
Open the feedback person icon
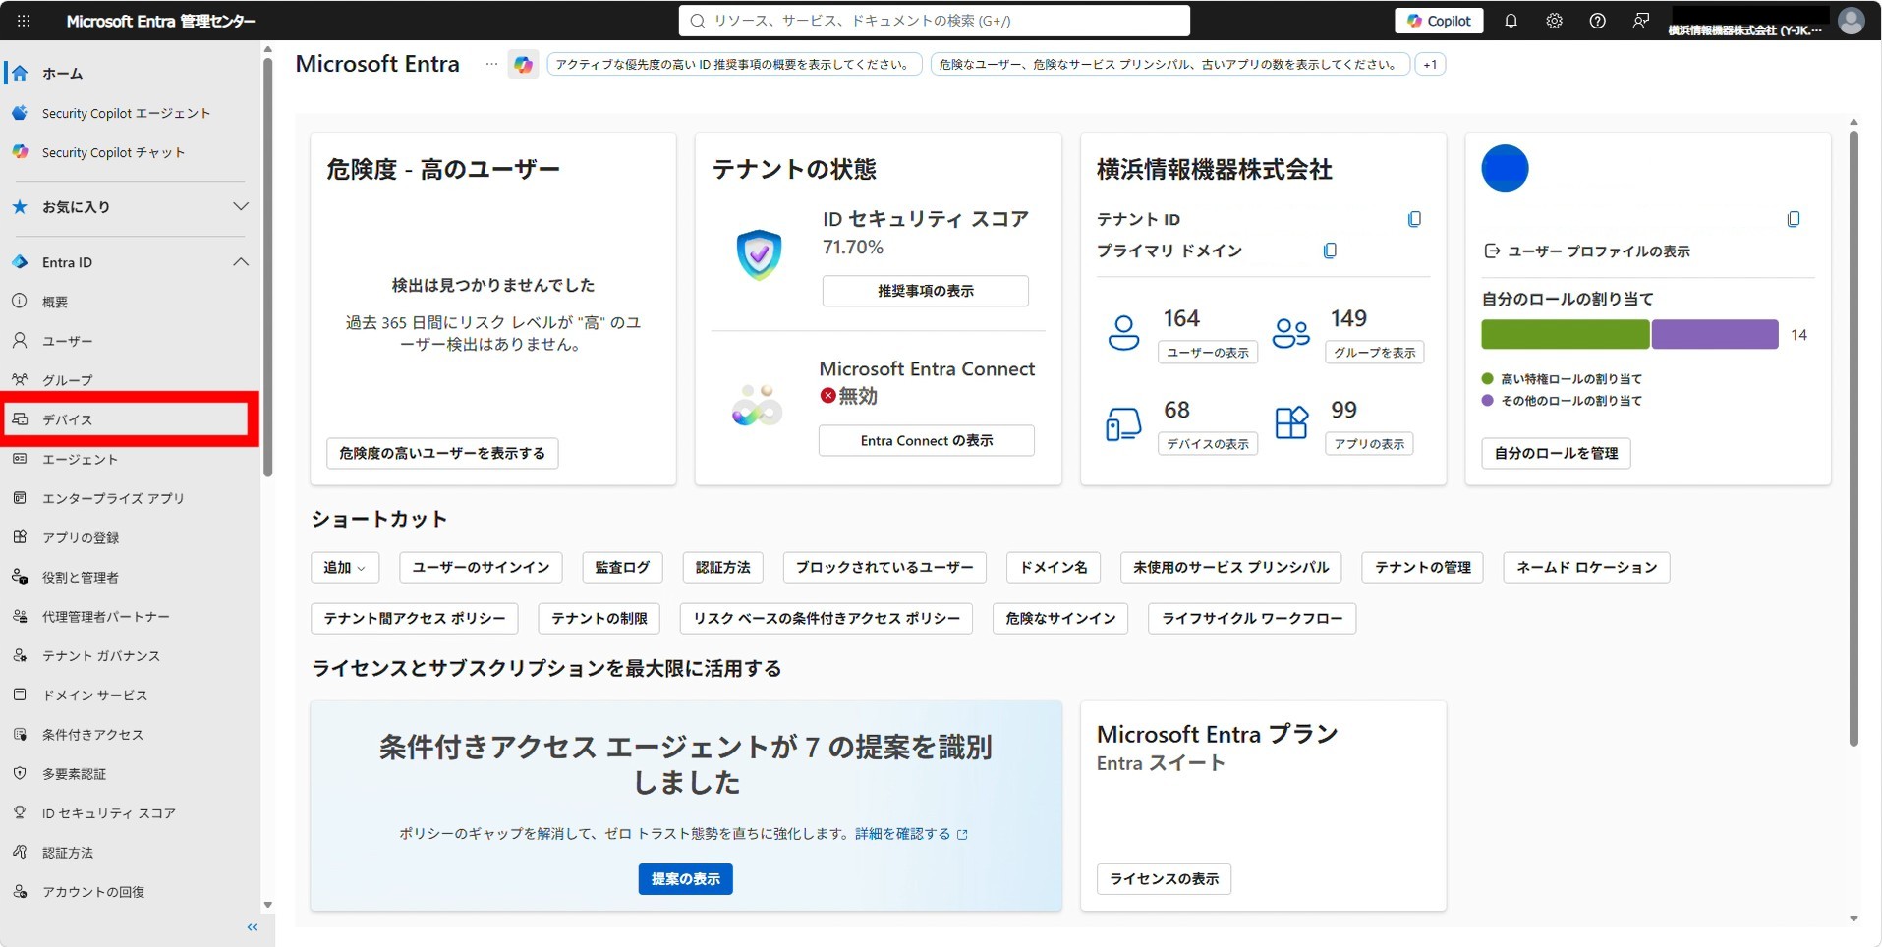click(1641, 21)
